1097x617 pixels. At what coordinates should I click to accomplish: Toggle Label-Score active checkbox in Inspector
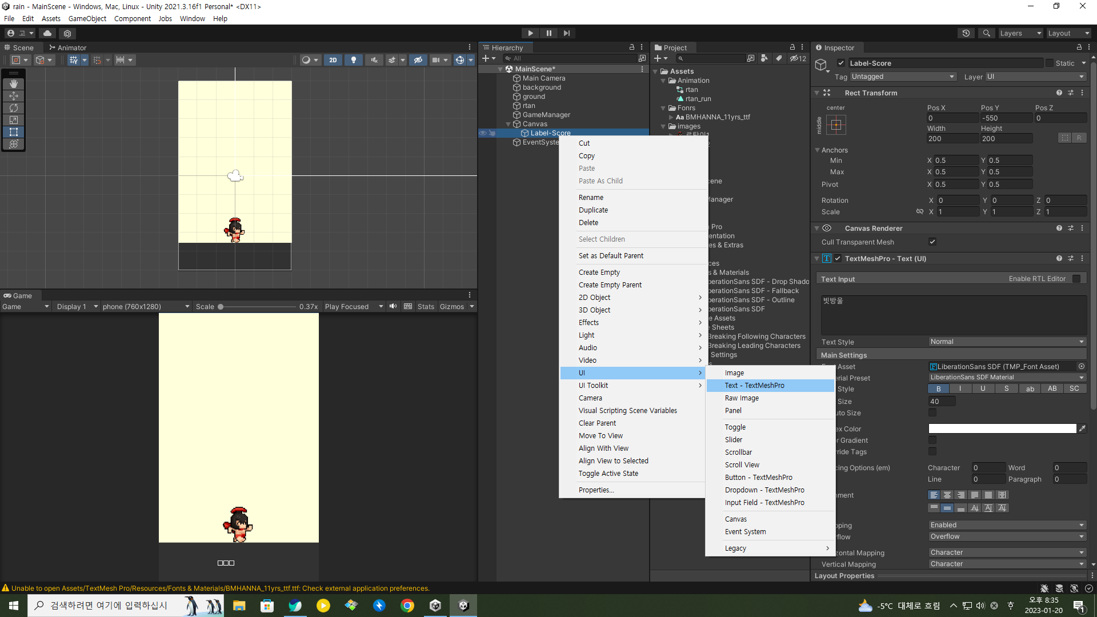click(841, 63)
